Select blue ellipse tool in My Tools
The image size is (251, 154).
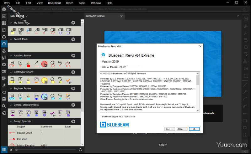pyautogui.click(x=61, y=31)
